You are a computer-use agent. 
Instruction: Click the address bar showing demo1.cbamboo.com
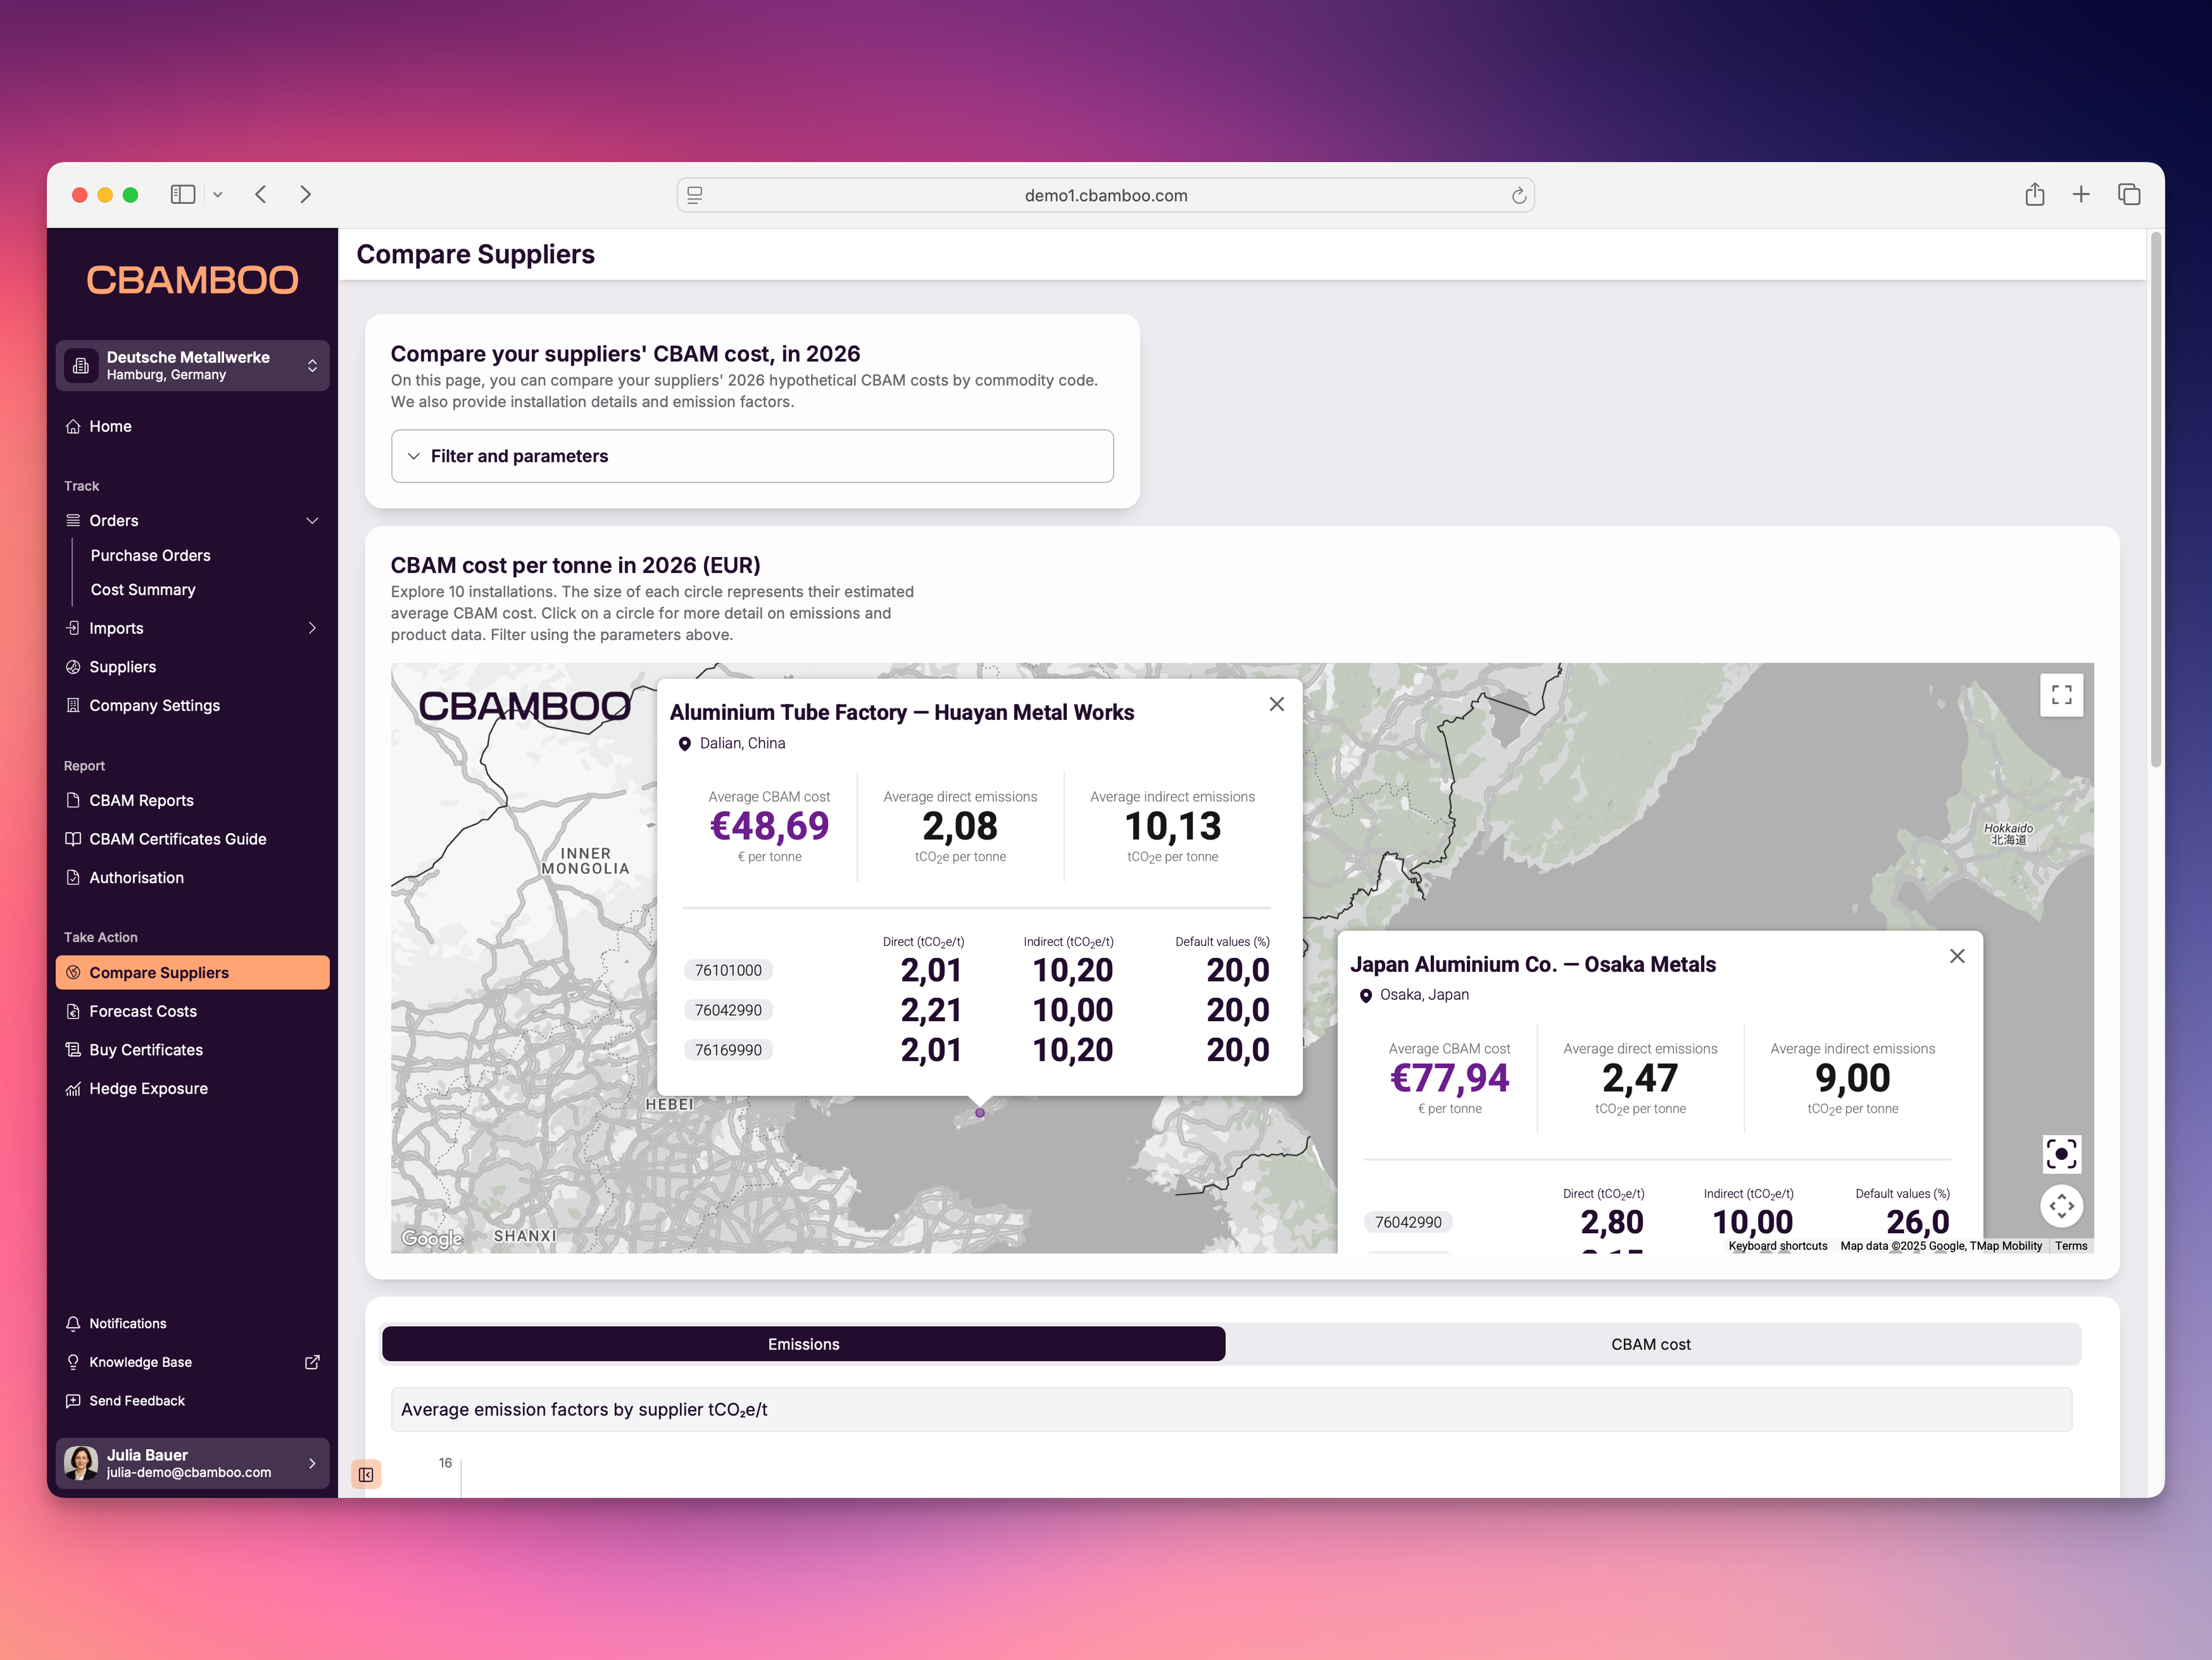[x=1105, y=195]
